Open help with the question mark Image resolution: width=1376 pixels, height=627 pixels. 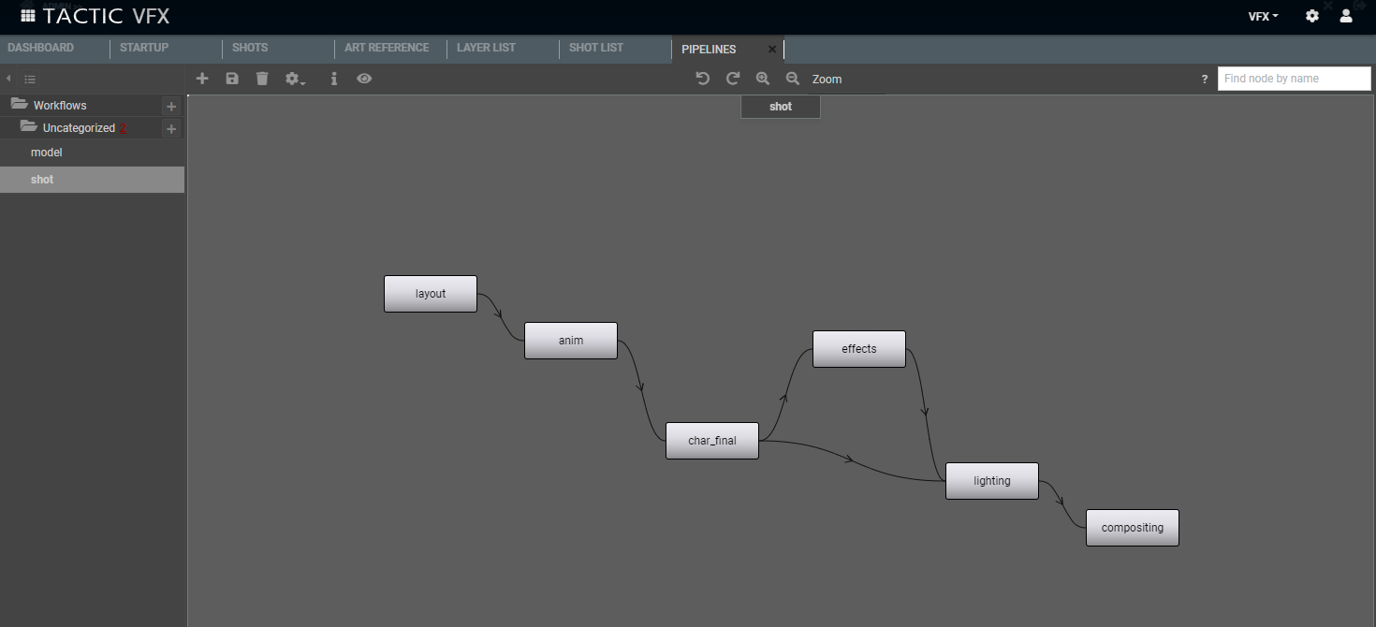(x=1205, y=80)
